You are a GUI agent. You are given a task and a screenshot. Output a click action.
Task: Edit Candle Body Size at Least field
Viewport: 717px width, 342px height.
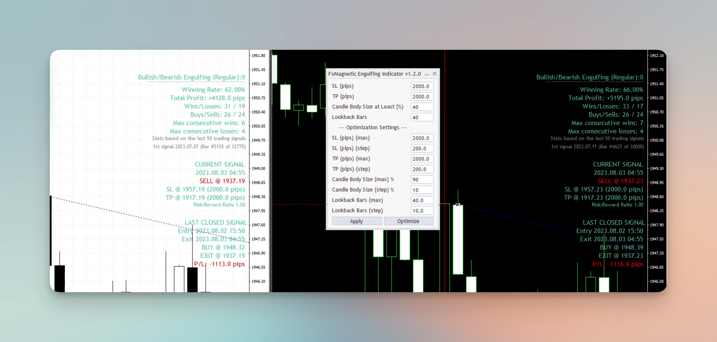422,107
